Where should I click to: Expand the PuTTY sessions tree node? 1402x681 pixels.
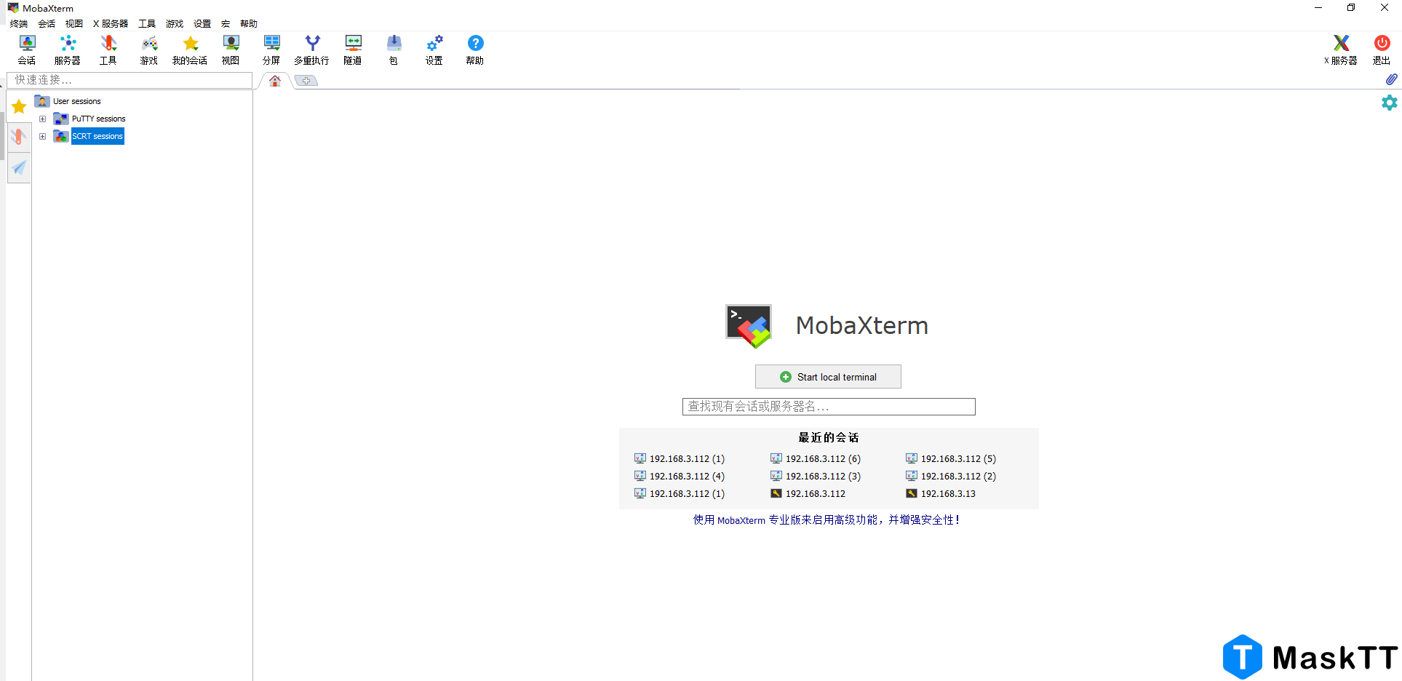tap(43, 119)
